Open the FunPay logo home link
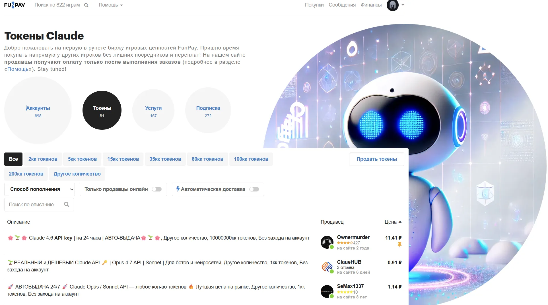Image resolution: width=548 pixels, height=305 pixels. [15, 5]
